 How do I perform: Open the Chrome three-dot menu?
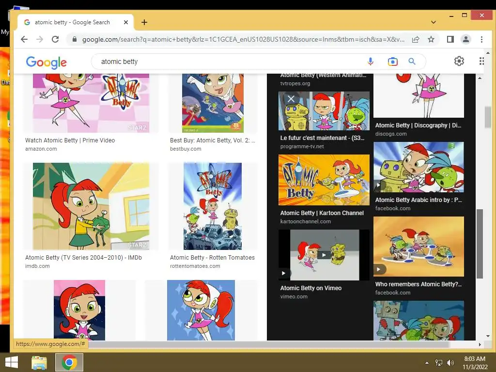(481, 39)
